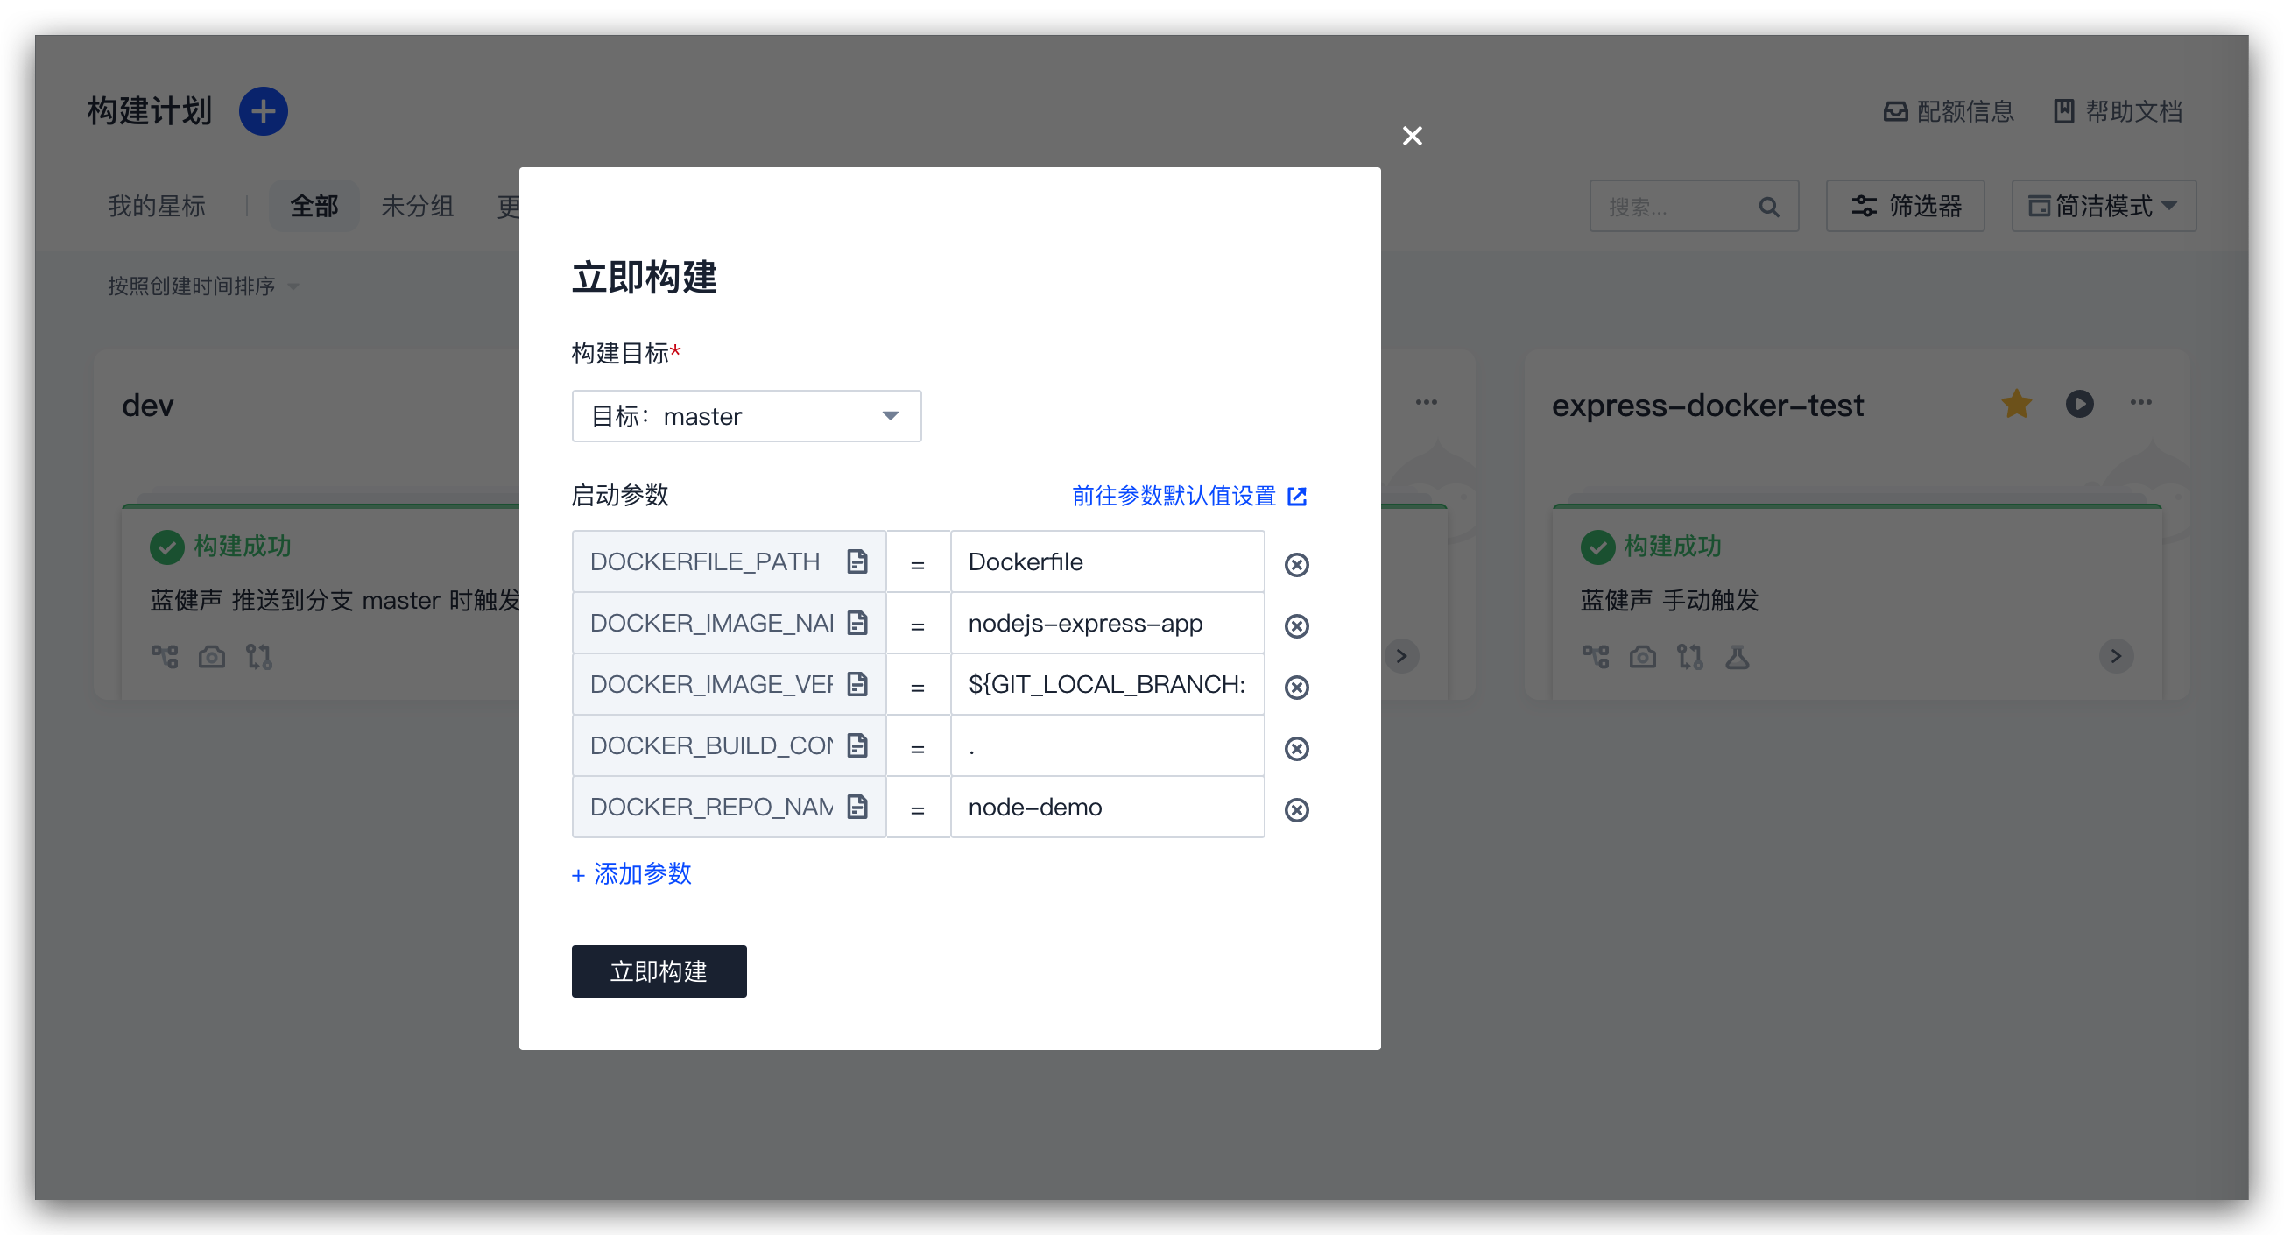Edit the node-demo value field
Screen dimensions: 2284x1235
click(1108, 806)
